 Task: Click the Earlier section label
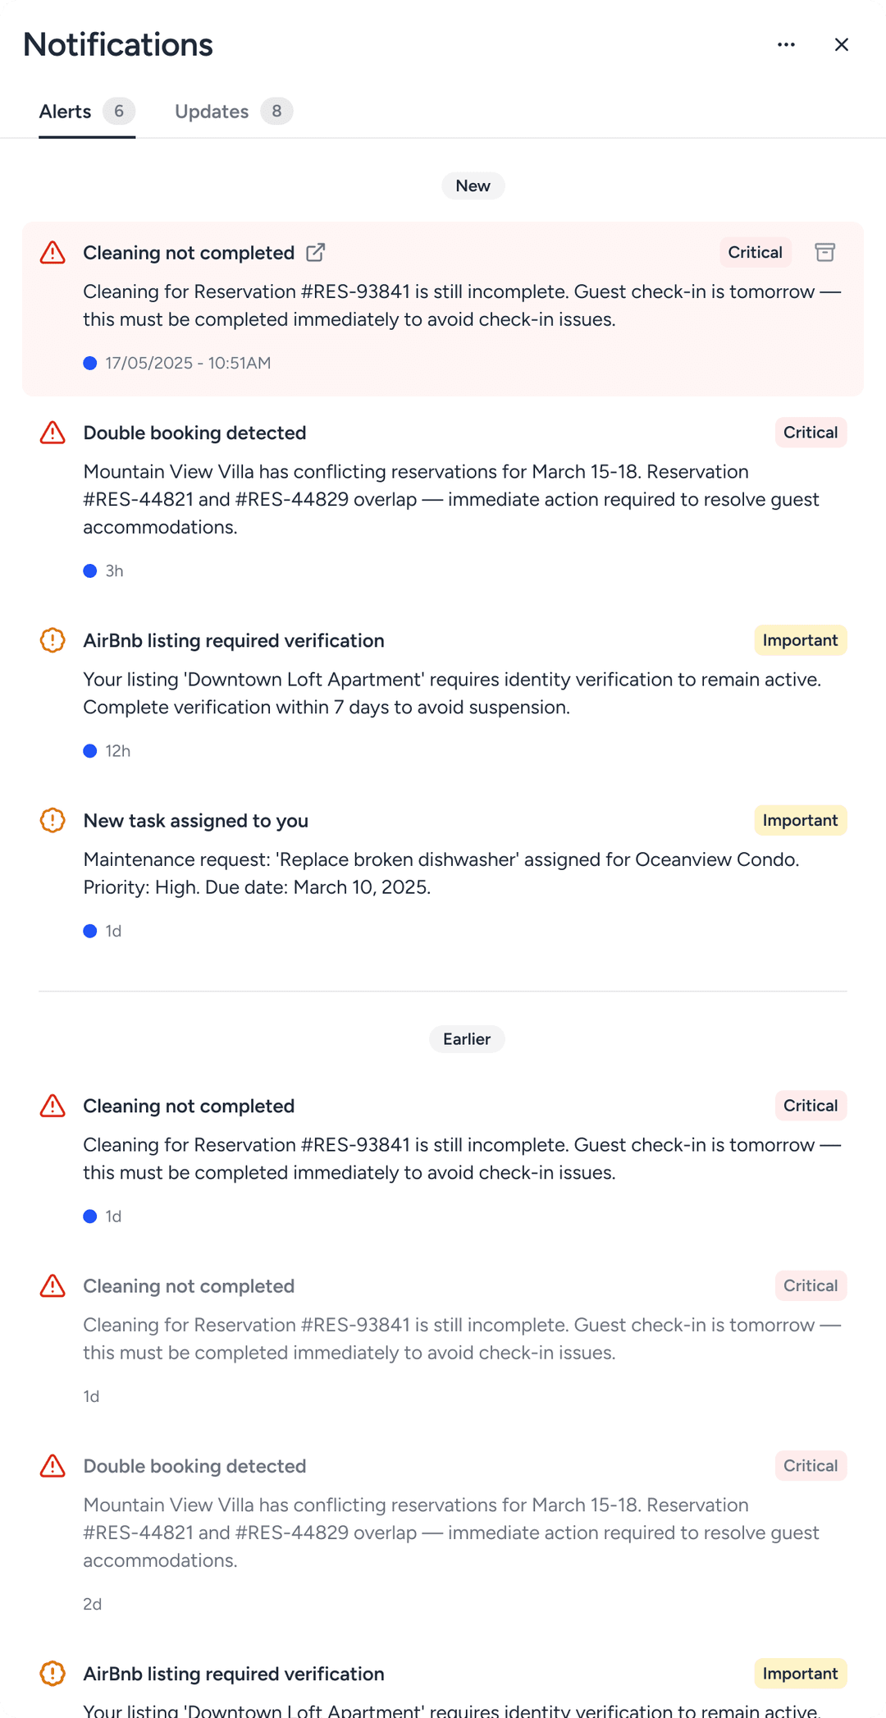click(467, 1039)
